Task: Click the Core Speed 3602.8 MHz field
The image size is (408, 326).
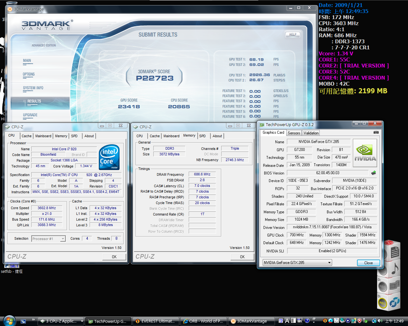Action: click(x=47, y=208)
